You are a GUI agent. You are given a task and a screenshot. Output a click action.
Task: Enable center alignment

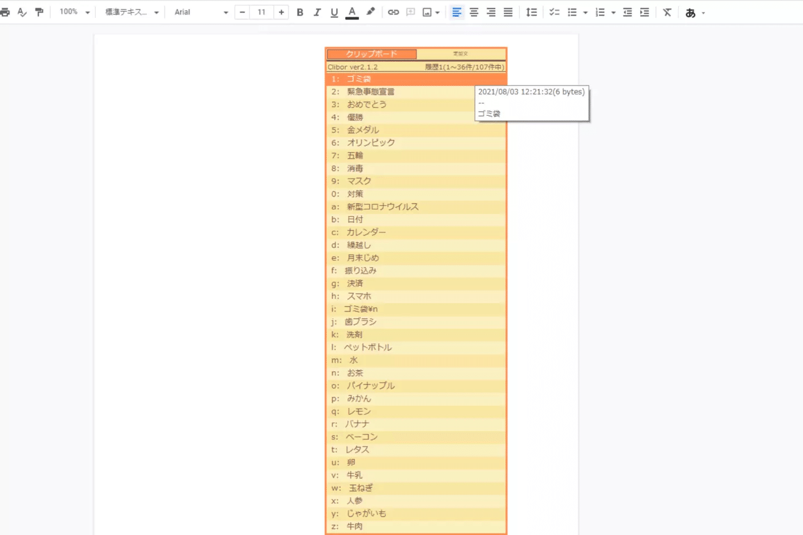474,12
